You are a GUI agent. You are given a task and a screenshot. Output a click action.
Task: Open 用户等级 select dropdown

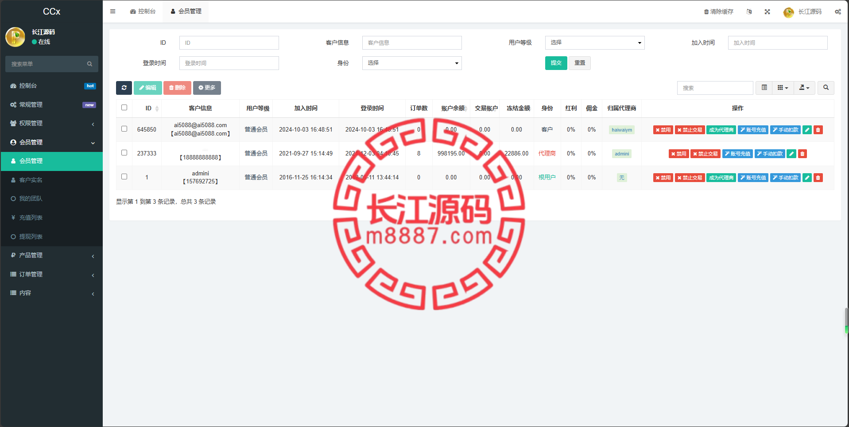point(595,43)
